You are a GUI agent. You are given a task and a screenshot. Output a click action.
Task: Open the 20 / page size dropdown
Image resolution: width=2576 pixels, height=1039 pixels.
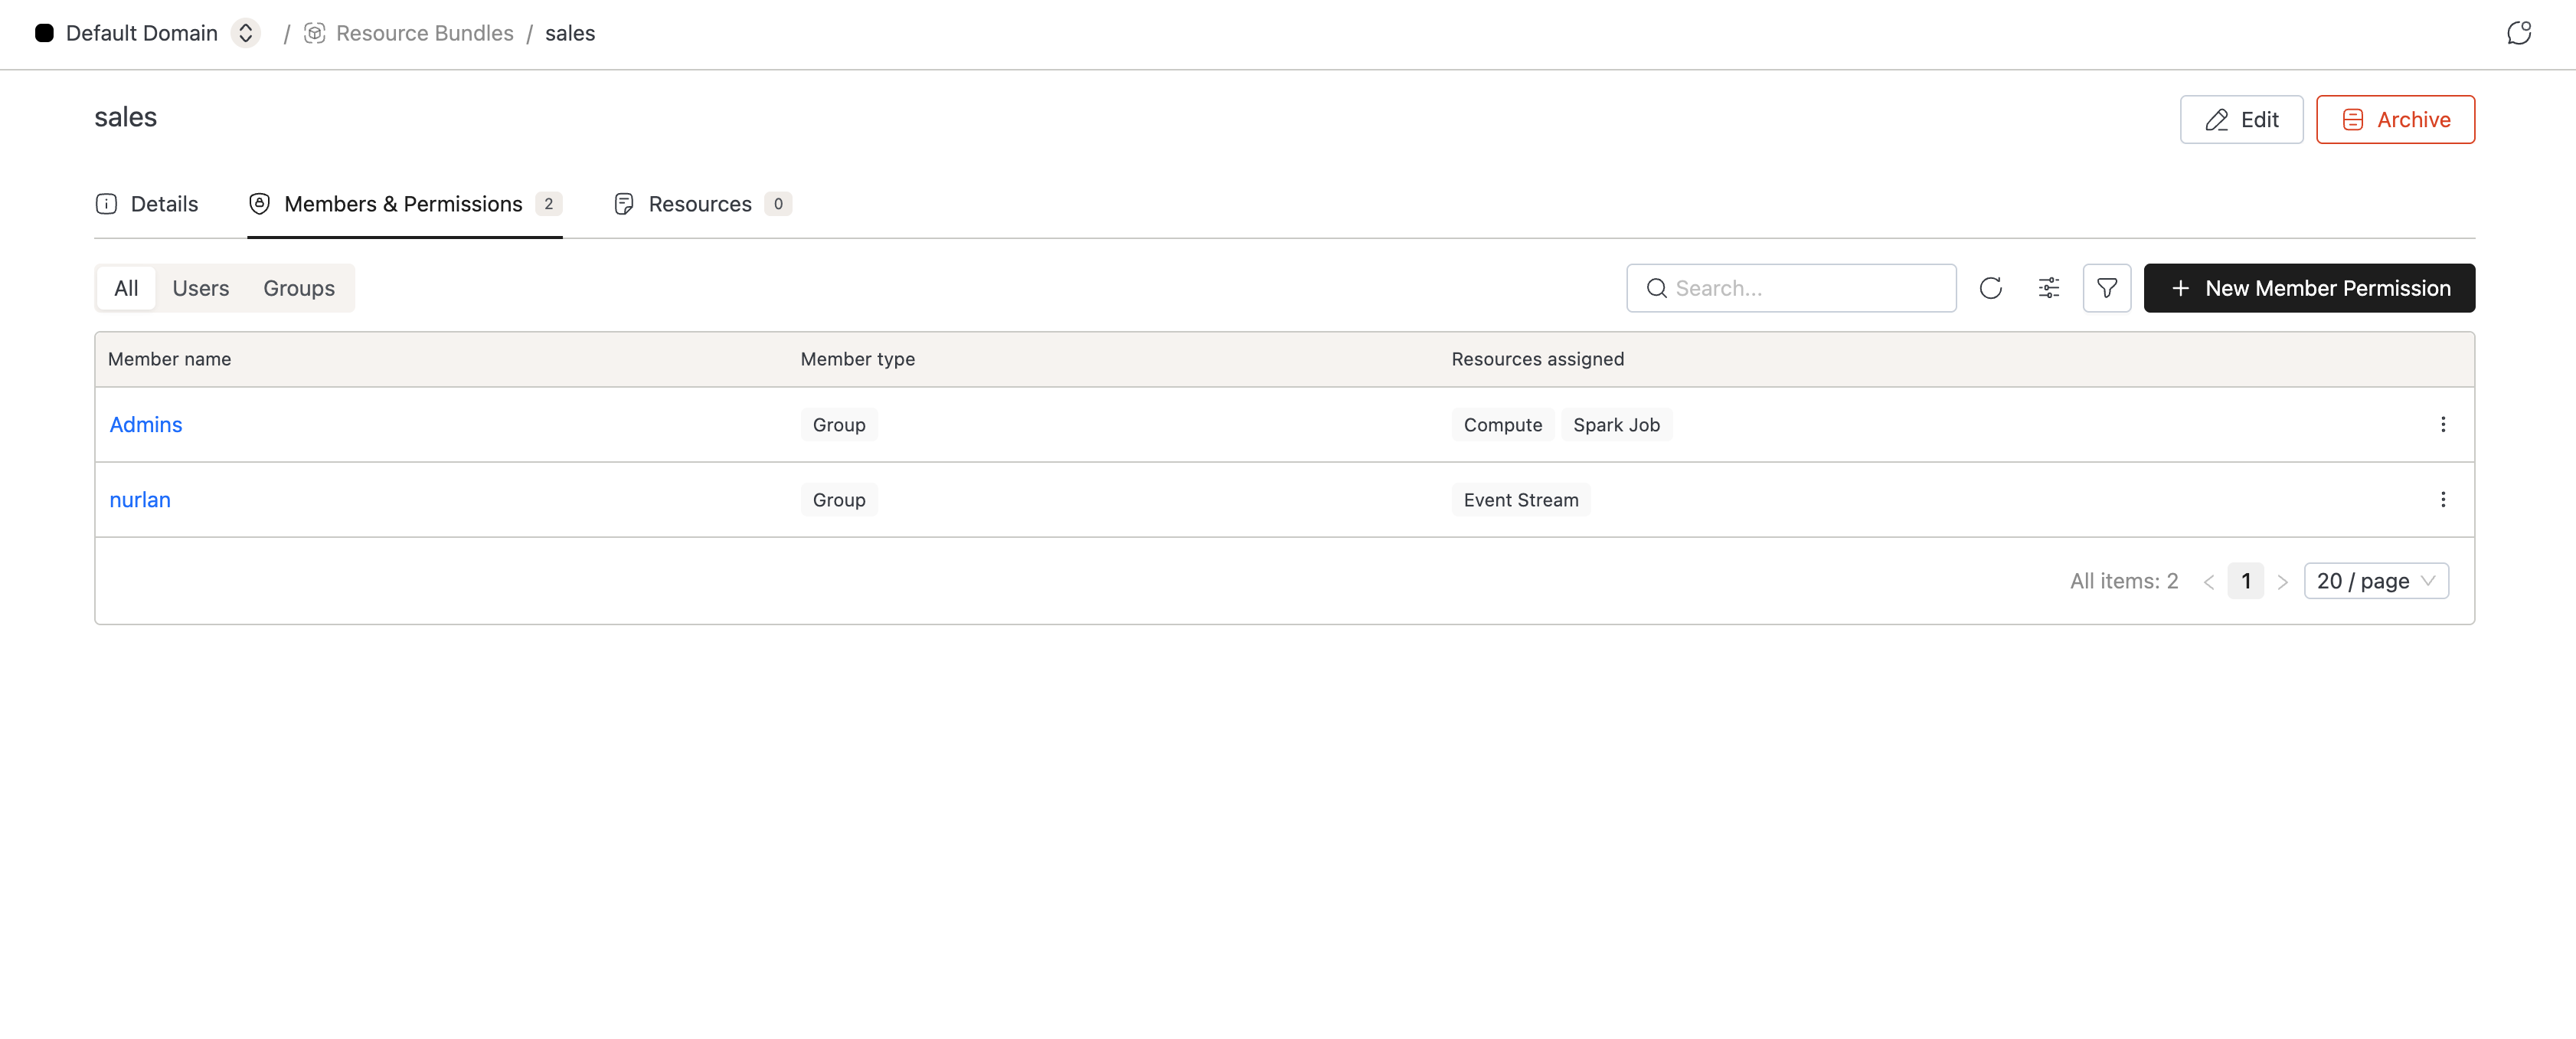tap(2375, 581)
